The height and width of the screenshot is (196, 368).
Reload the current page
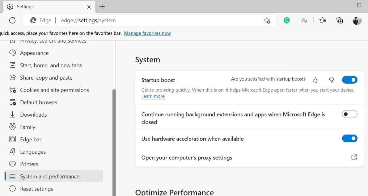click(12, 20)
